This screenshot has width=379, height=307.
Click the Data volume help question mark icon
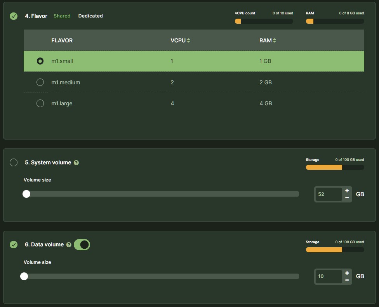tap(69, 245)
